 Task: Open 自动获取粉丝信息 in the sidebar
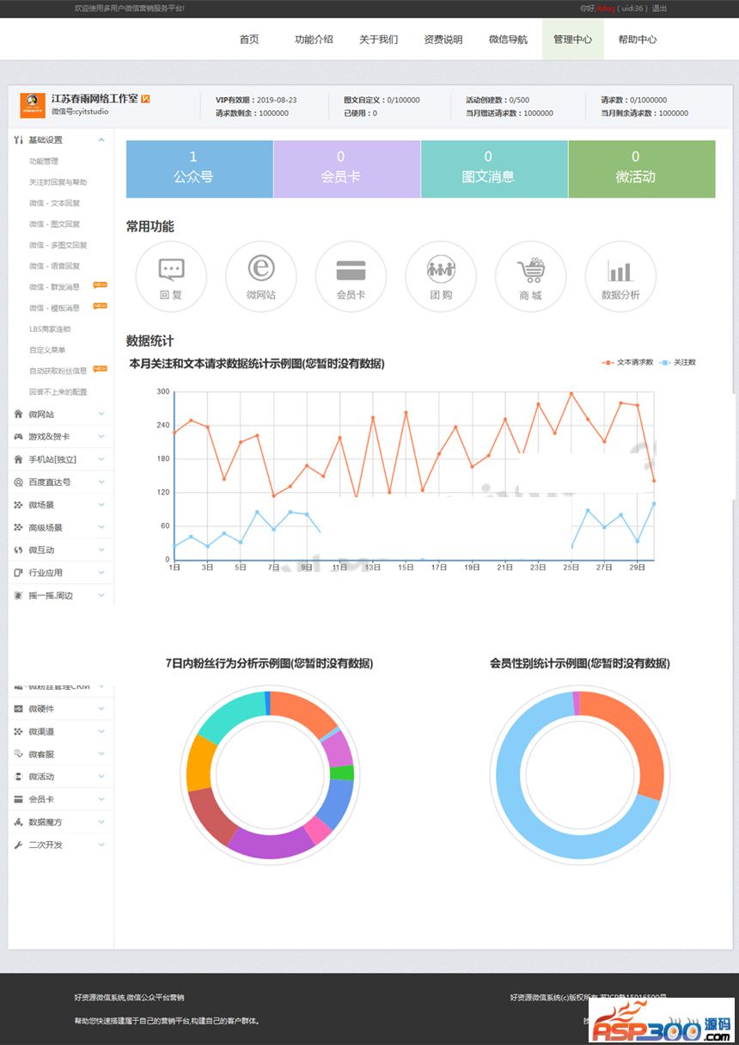pos(58,371)
